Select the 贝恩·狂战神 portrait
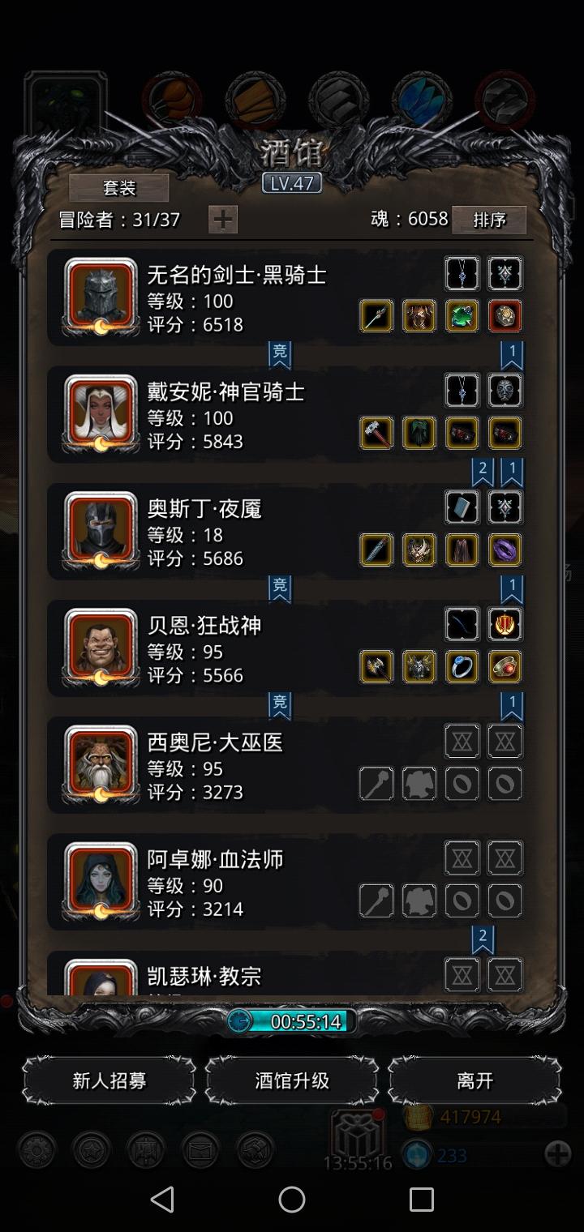 point(101,647)
